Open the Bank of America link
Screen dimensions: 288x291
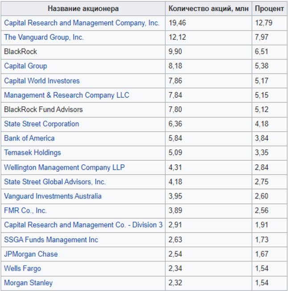[x=29, y=138]
